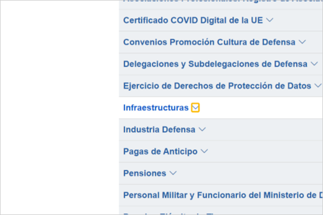Click the Infraestructuras heading text
Viewport: 323px width, 215px height.
156,108
